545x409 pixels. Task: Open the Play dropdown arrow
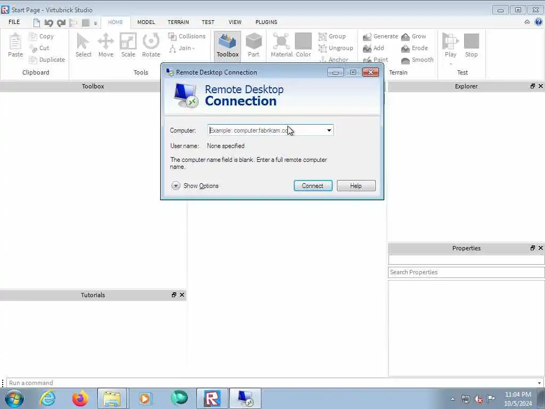click(x=451, y=64)
